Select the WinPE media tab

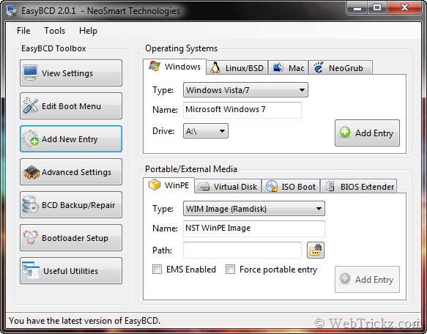pyautogui.click(x=169, y=185)
